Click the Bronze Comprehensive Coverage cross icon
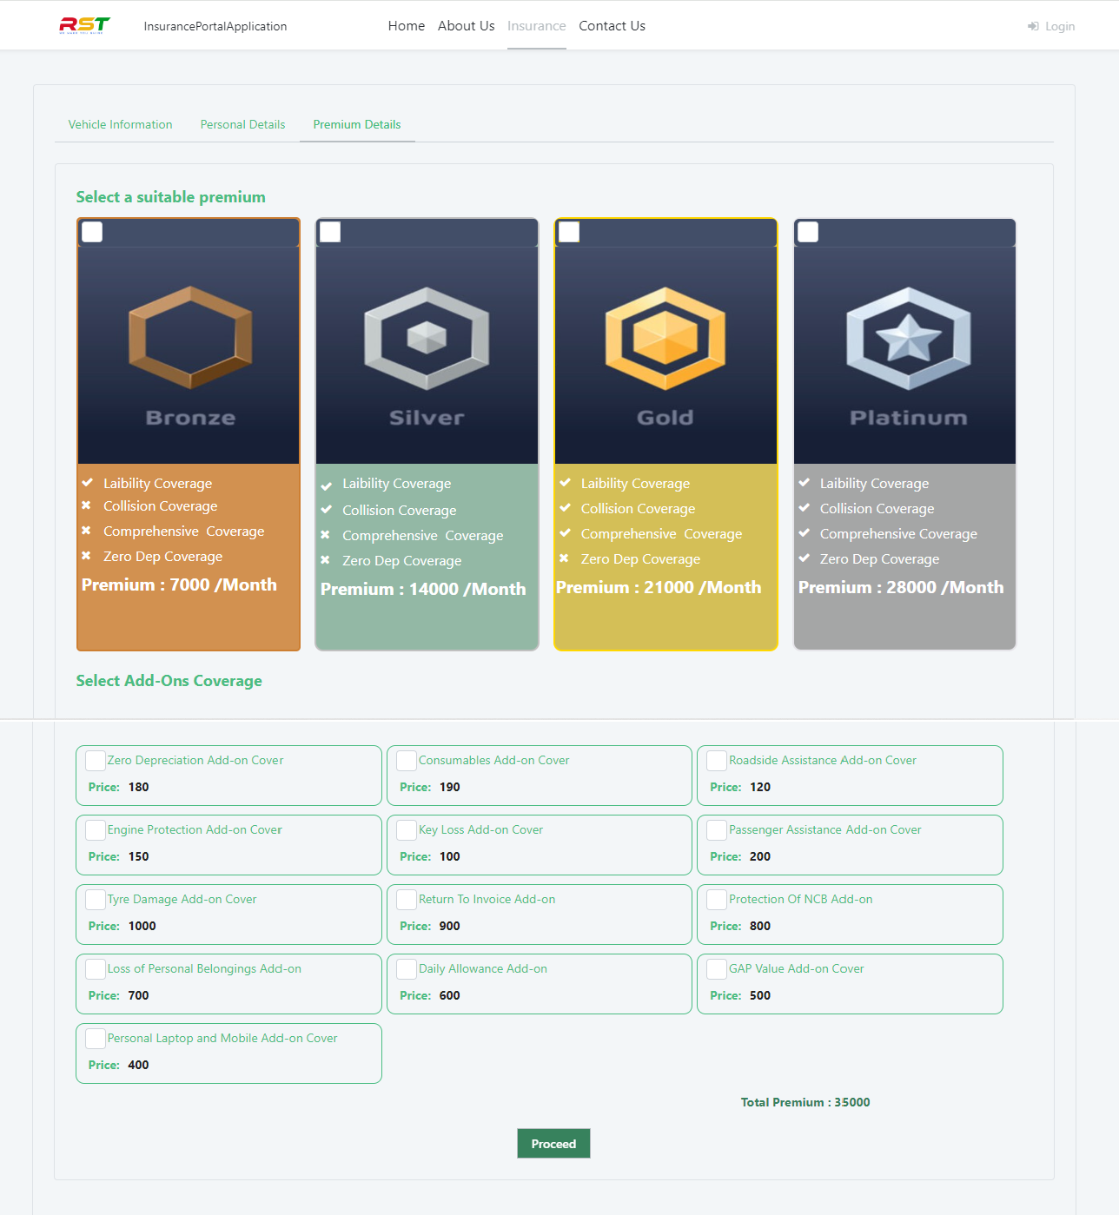Viewport: 1119px width, 1215px height. click(86, 531)
